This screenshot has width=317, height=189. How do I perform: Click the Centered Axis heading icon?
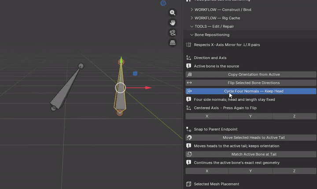pyautogui.click(x=188, y=108)
